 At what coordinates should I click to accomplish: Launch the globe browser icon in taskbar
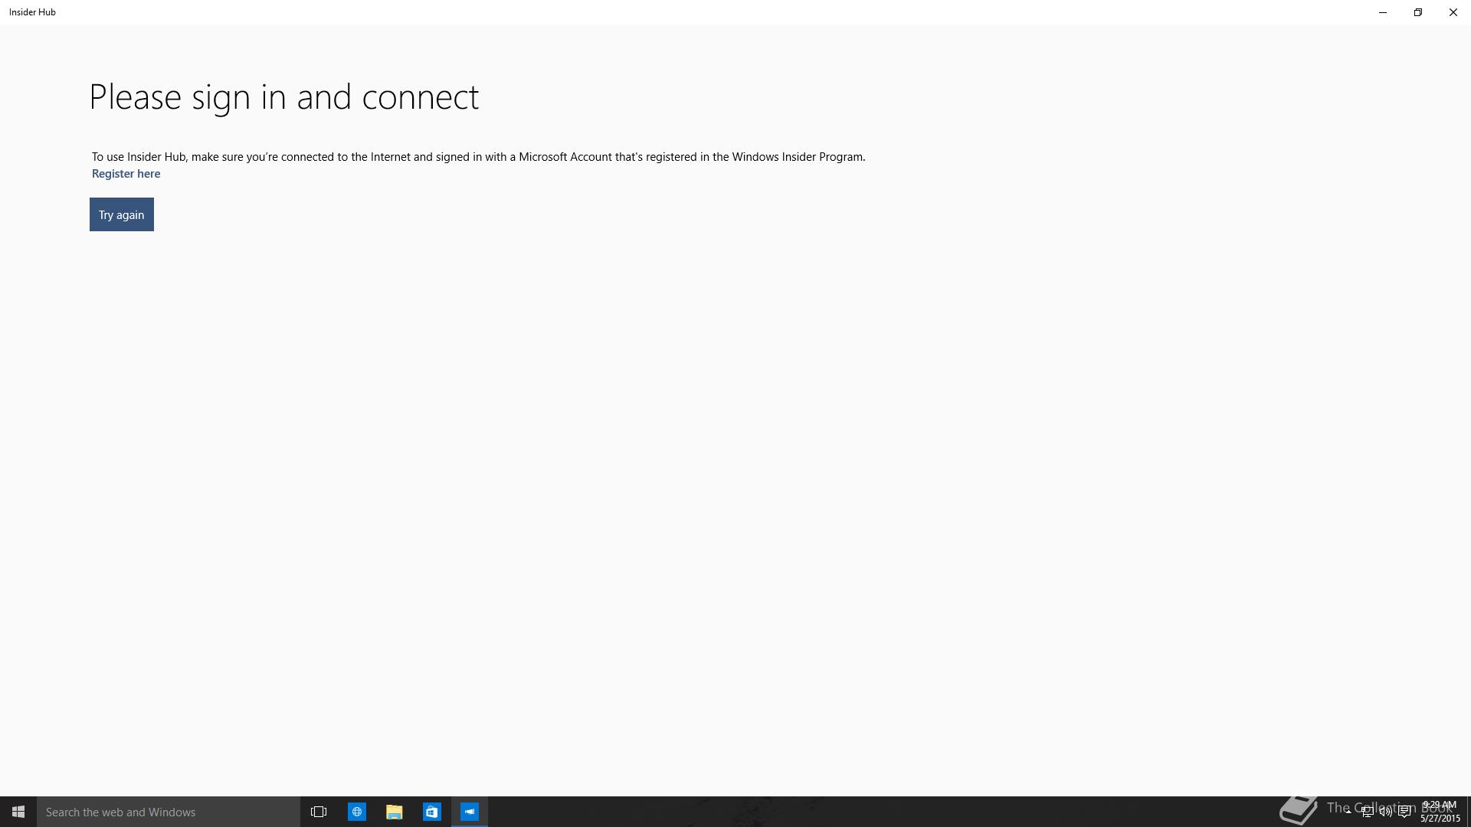(x=357, y=812)
